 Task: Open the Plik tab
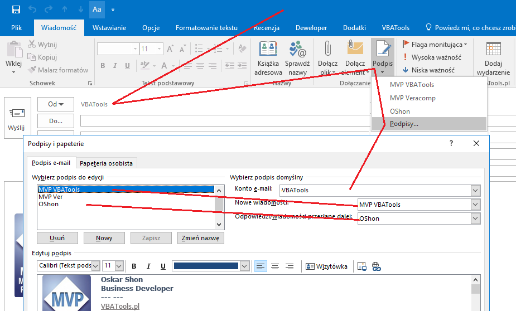[16, 28]
